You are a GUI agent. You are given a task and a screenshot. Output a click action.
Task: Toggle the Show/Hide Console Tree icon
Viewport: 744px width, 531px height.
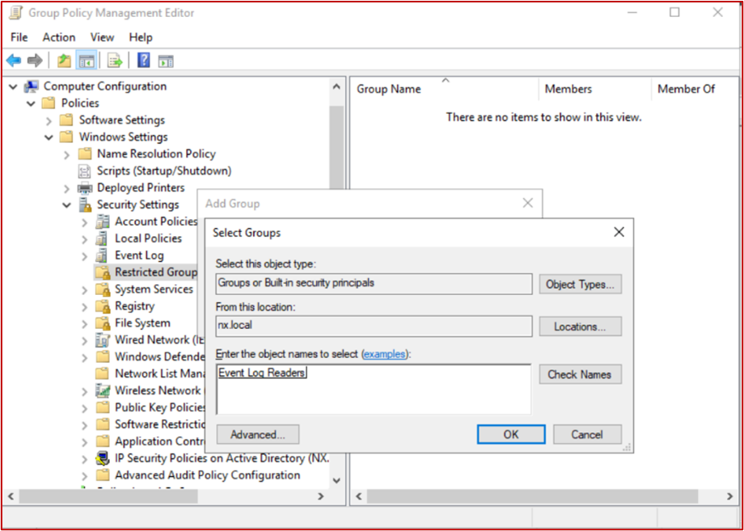point(86,60)
